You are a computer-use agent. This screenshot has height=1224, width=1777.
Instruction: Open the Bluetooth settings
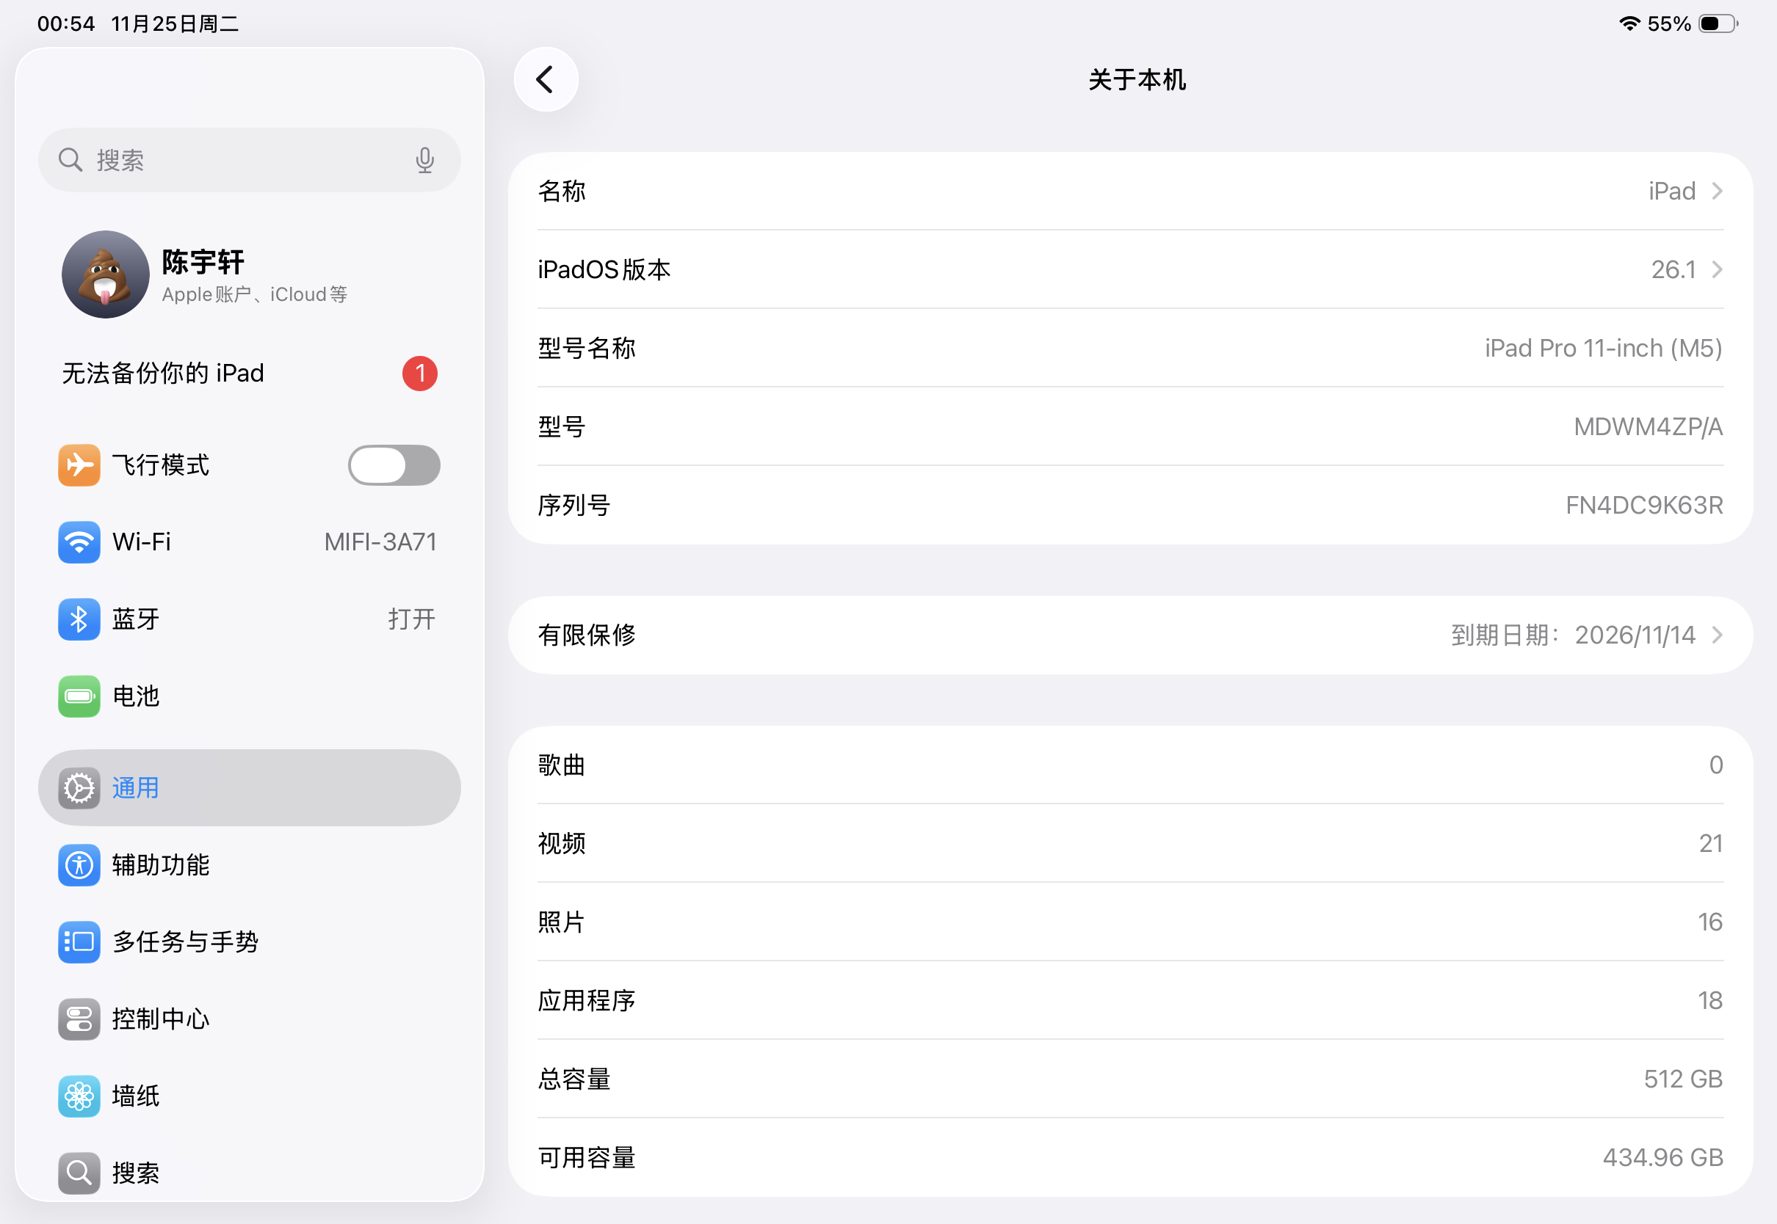[x=248, y=619]
